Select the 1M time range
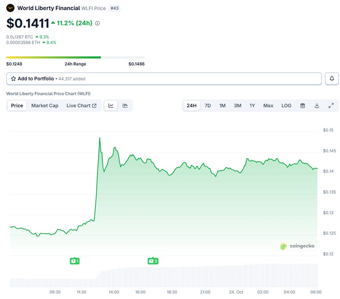The image size is (340, 299). [222, 106]
